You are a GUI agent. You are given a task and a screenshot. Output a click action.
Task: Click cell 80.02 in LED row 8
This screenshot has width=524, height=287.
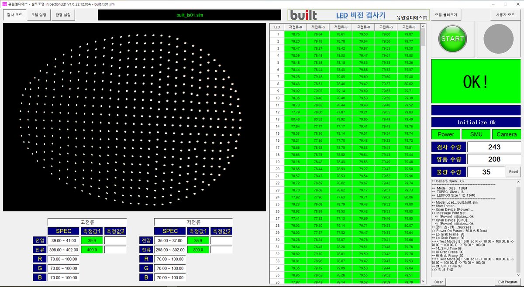point(409,84)
